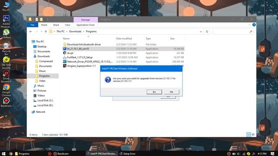Open quick access toolbar customize dropdown
Screen dimensions: 278x156
click(45, 19)
